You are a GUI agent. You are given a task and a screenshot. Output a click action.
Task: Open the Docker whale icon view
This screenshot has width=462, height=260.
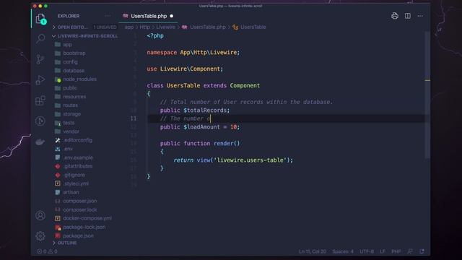40,142
